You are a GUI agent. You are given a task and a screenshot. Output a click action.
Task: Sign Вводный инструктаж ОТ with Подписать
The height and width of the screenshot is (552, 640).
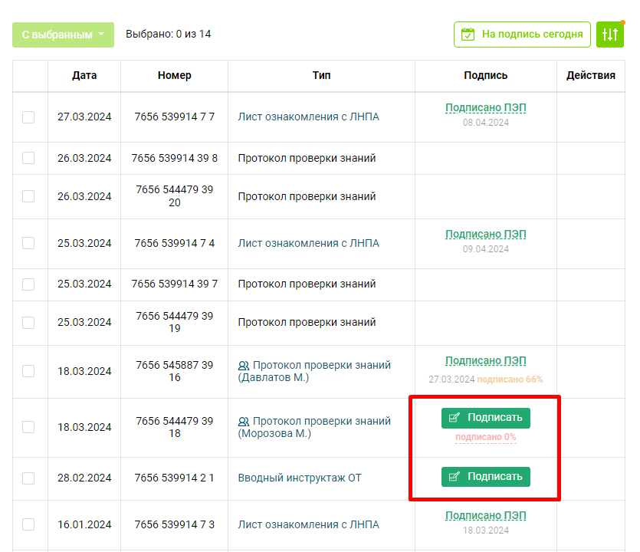coord(486,476)
